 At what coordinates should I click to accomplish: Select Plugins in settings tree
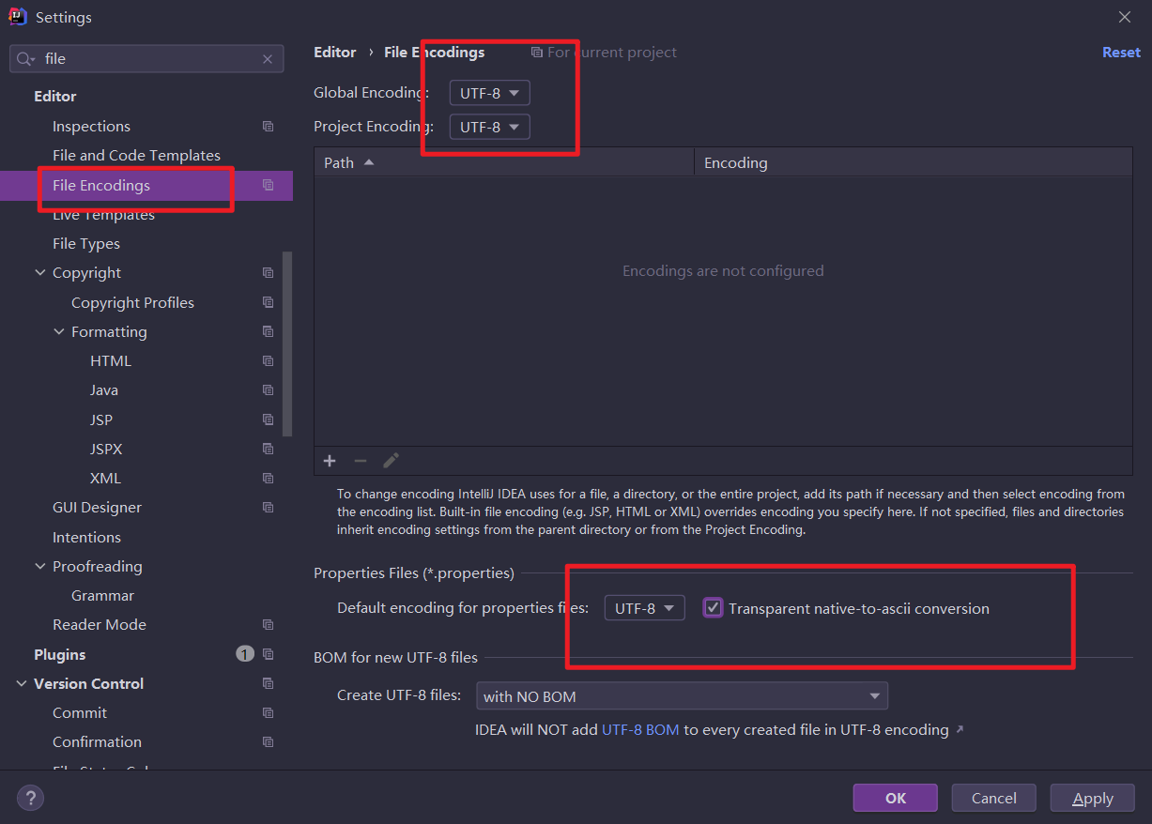click(59, 654)
